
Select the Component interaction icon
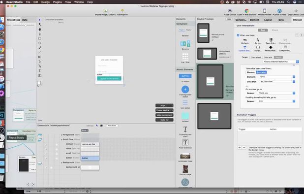(285, 47)
